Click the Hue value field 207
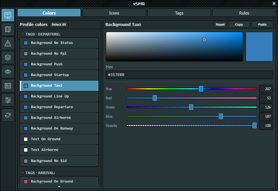Screen dimensions: 278x191 pos(266,89)
